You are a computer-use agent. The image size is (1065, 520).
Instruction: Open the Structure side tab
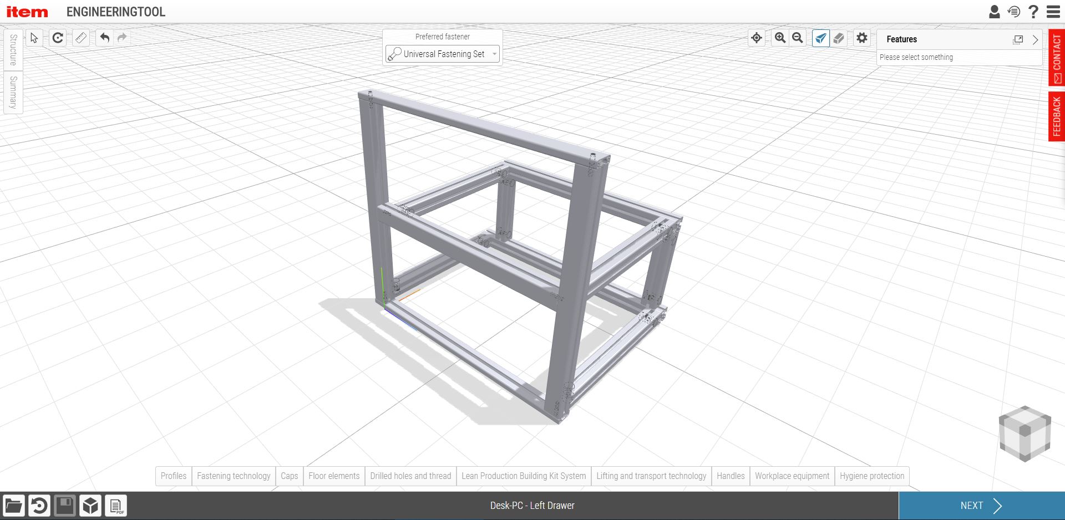(13, 50)
